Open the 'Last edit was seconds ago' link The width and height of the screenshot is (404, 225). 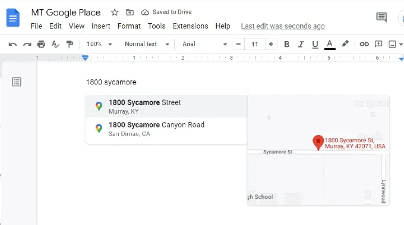(x=283, y=26)
